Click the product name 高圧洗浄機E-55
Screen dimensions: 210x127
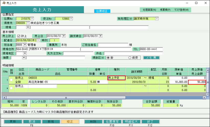[58, 82]
